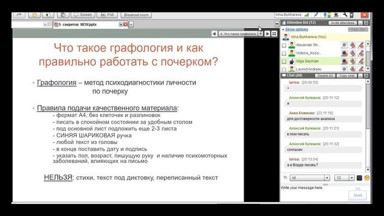Image resolution: width=384 pixels, height=216 pixels.
Task: Open the Poll button
Action: coord(107,15)
